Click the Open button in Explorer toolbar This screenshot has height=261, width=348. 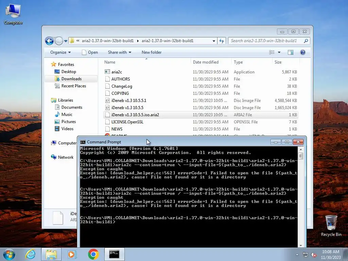[x=90, y=52]
